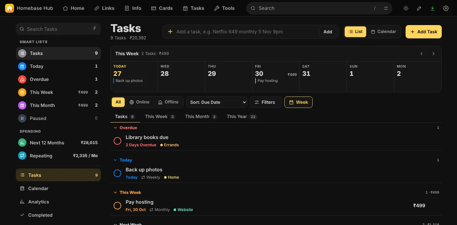Switch to Calendar view toggle
Image resolution: width=457 pixels, height=225 pixels.
pos(383,32)
